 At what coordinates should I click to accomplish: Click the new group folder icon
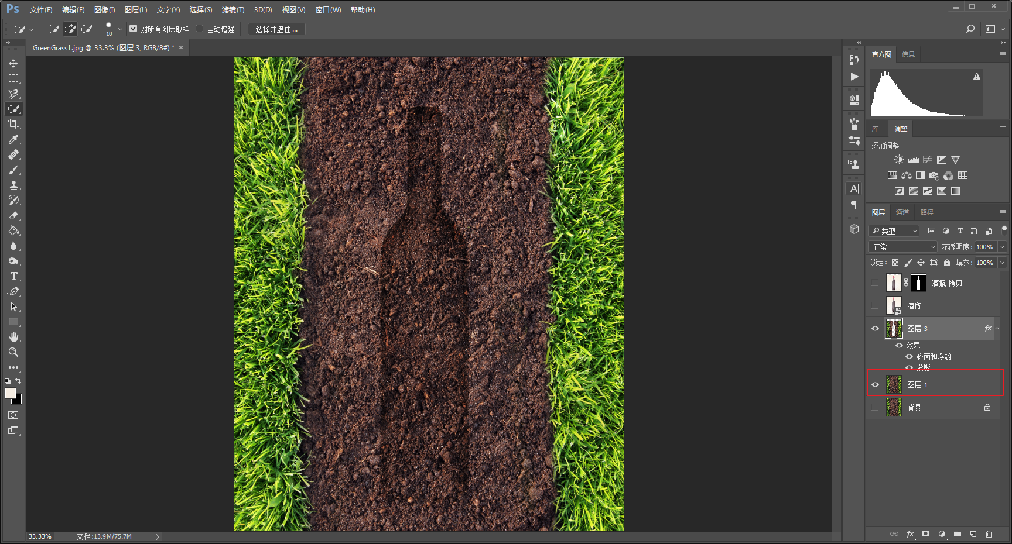[957, 533]
